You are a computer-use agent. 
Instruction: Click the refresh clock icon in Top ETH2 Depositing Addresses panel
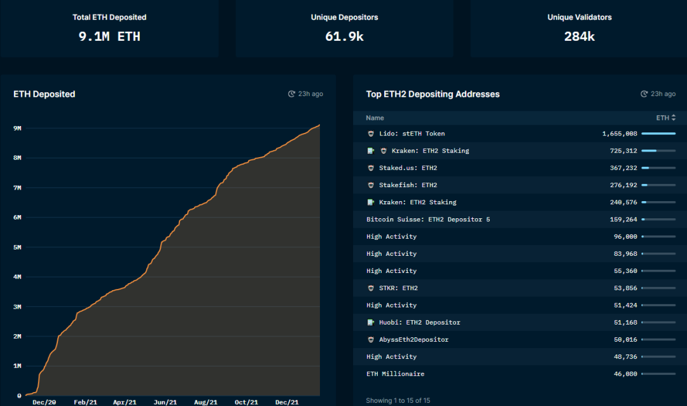(x=644, y=94)
